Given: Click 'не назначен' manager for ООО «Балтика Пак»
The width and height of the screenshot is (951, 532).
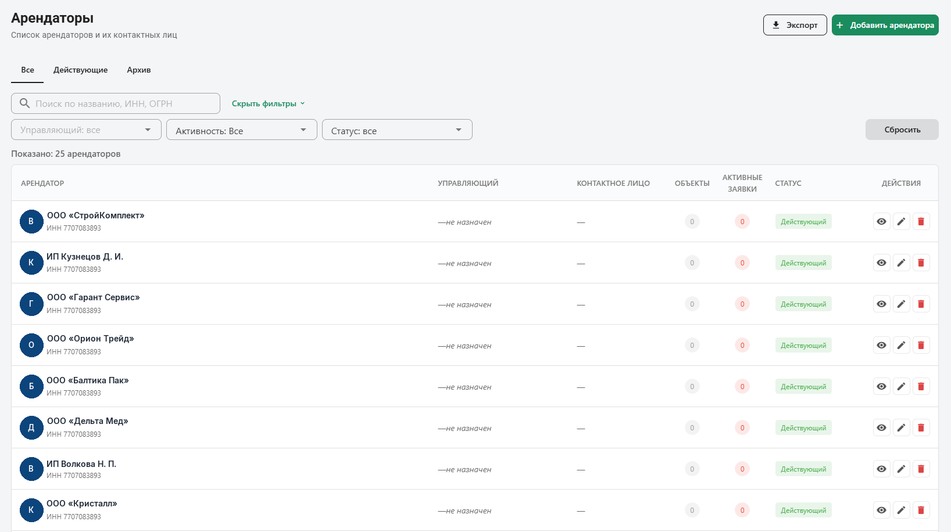Looking at the screenshot, I should tap(464, 387).
